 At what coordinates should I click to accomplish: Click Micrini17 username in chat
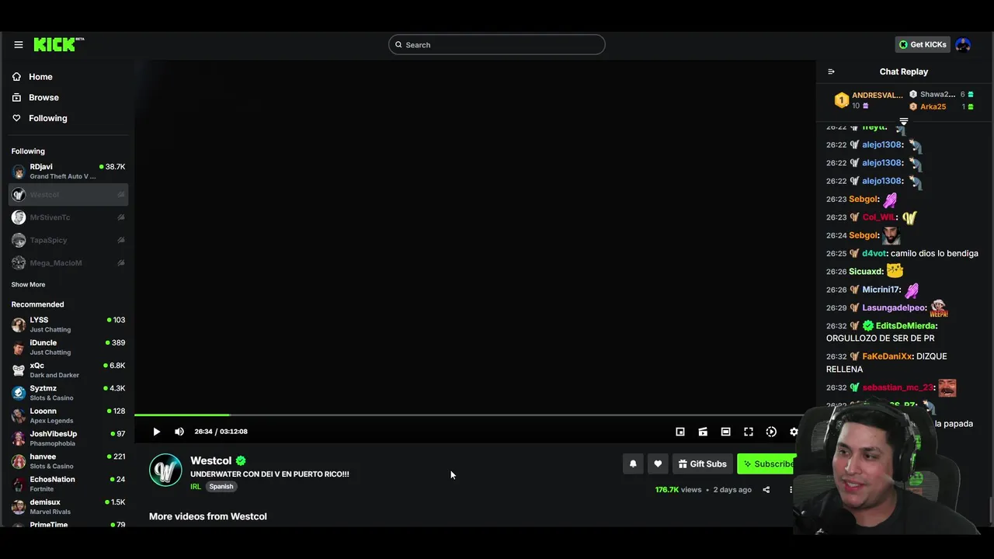[881, 290]
